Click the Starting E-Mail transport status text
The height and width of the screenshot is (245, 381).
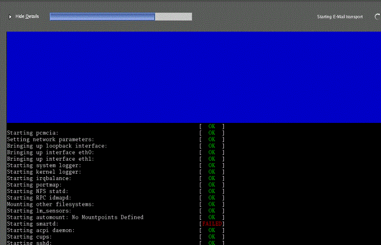[x=340, y=17]
